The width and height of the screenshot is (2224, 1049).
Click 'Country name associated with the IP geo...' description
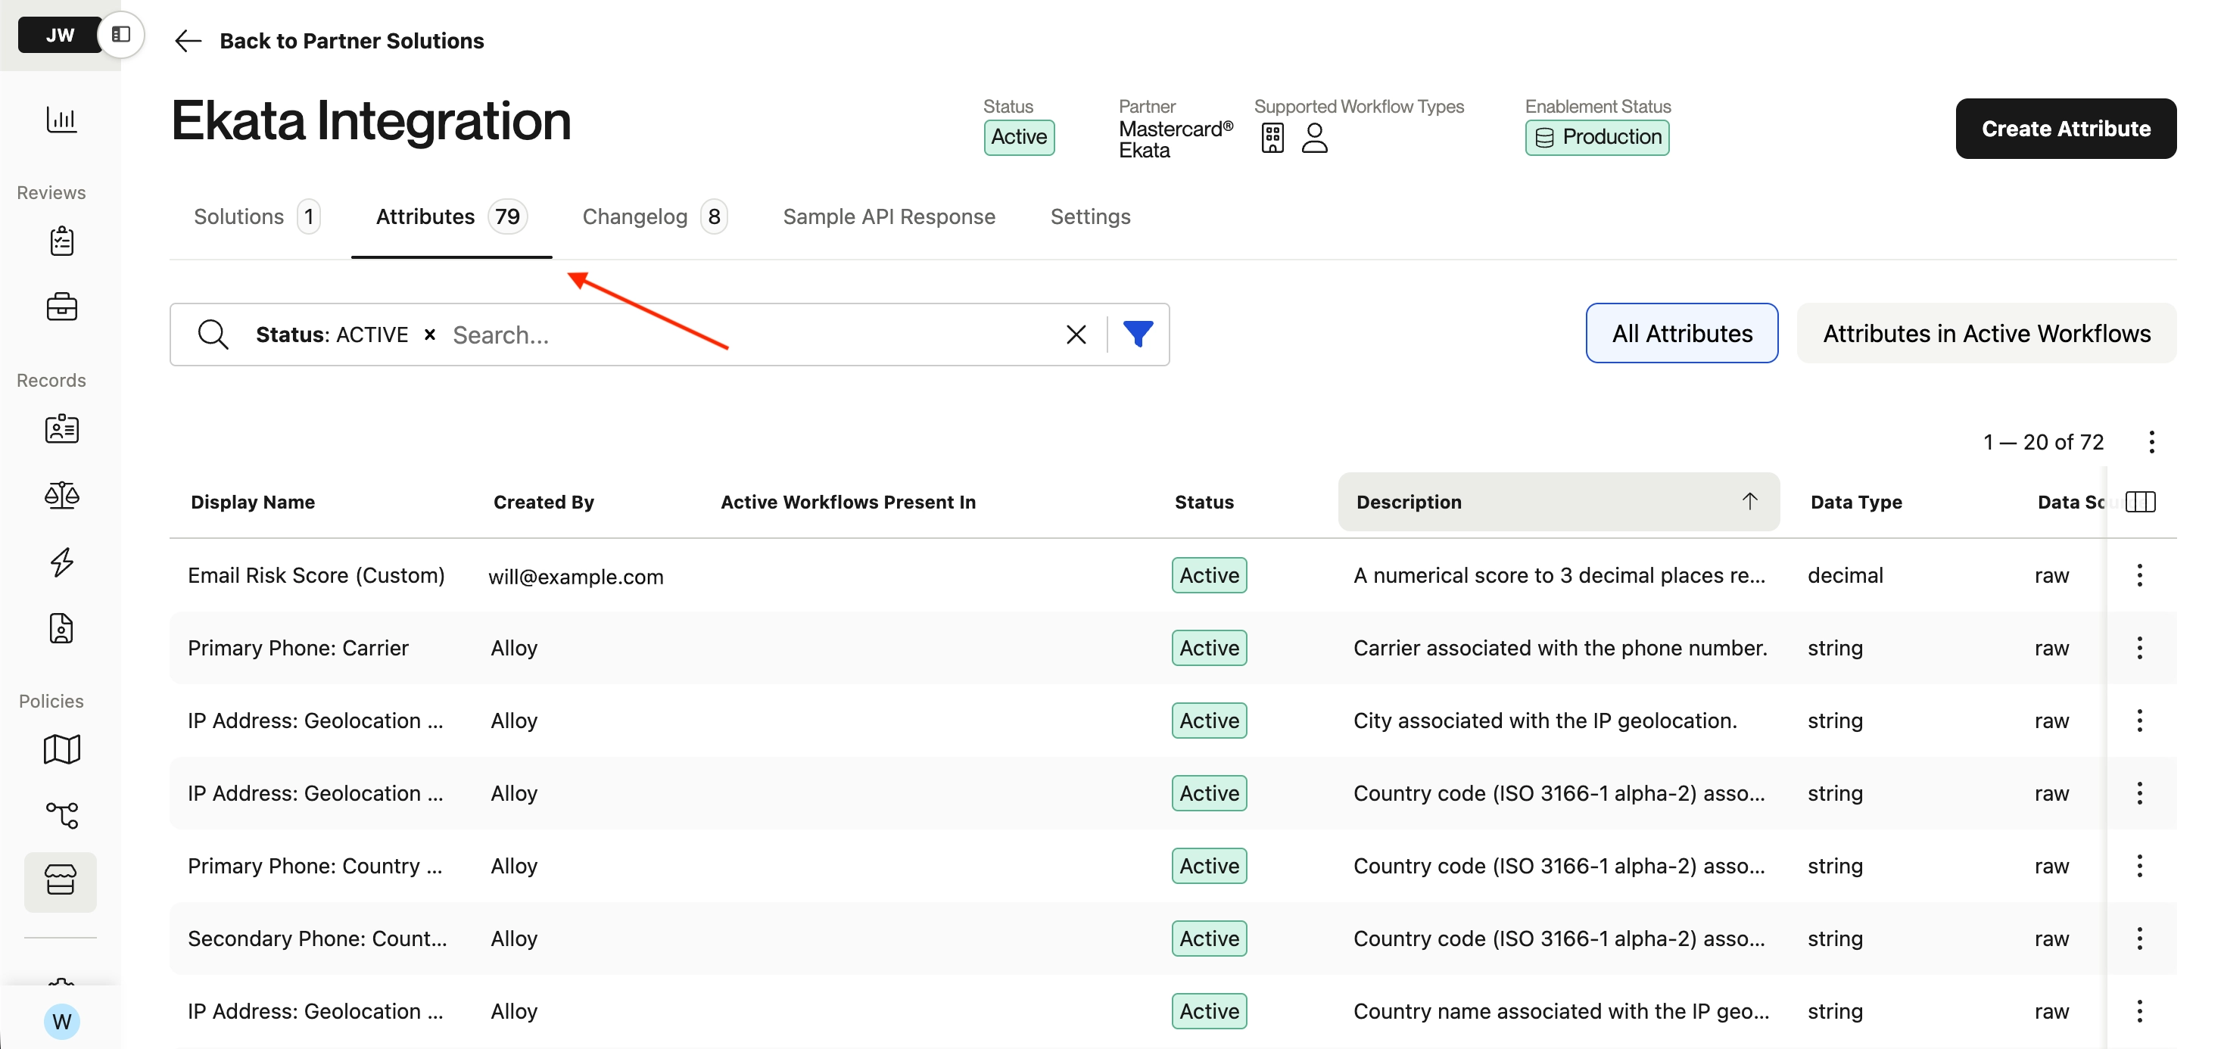click(x=1560, y=1011)
